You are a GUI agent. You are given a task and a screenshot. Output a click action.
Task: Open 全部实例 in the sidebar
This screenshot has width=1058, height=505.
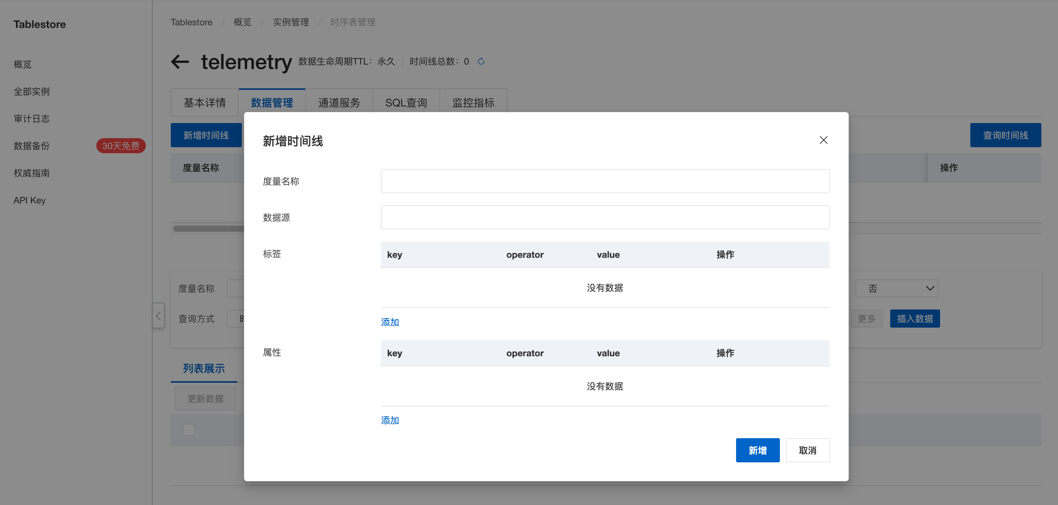(x=32, y=91)
